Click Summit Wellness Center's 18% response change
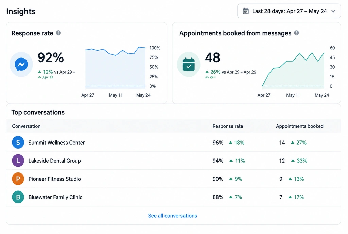The height and width of the screenshot is (234, 348). [x=237, y=143]
